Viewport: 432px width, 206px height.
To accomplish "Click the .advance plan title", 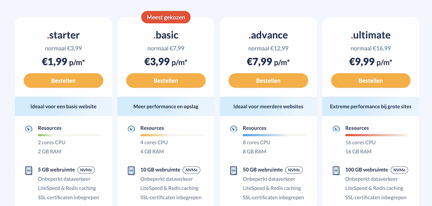I will (268, 35).
